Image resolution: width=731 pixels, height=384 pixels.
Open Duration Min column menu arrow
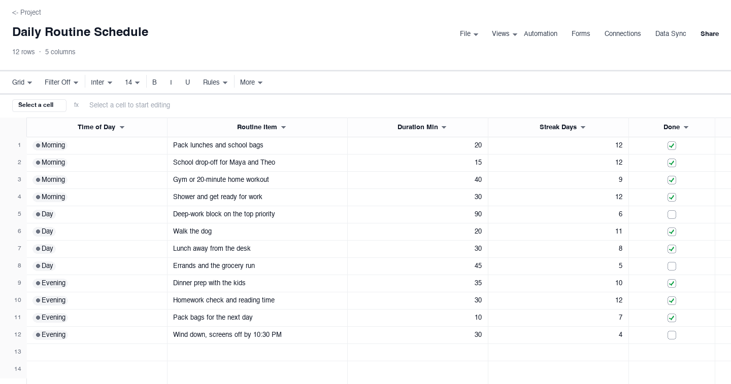coord(444,128)
